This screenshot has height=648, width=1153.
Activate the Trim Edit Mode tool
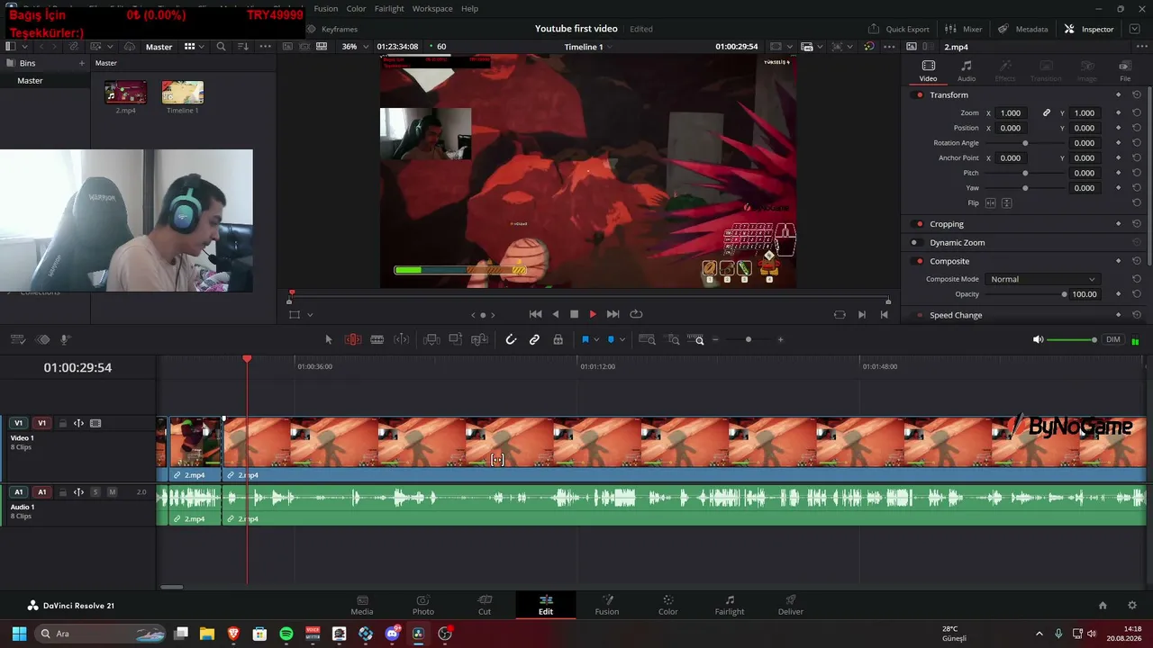click(353, 339)
